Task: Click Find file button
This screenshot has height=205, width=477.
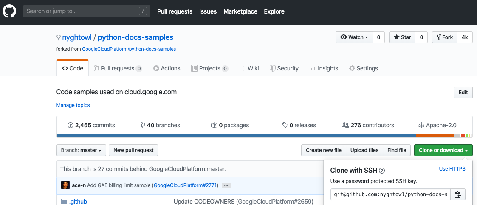Action: 397,150
